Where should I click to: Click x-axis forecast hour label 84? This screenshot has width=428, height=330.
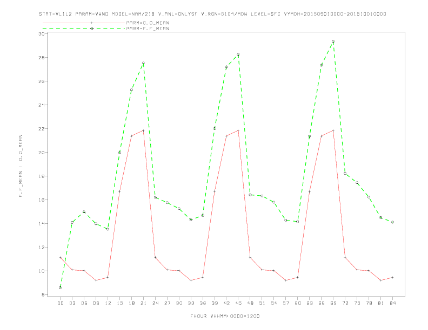point(393,303)
